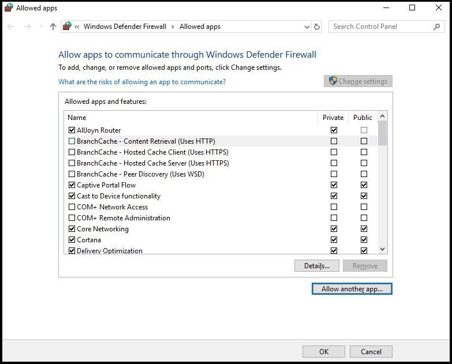Open risks of allowing an app link
Image resolution: width=452 pixels, height=364 pixels.
[142, 82]
